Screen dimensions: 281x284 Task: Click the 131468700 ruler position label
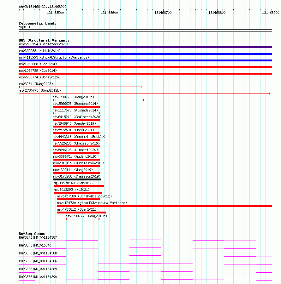163,13
